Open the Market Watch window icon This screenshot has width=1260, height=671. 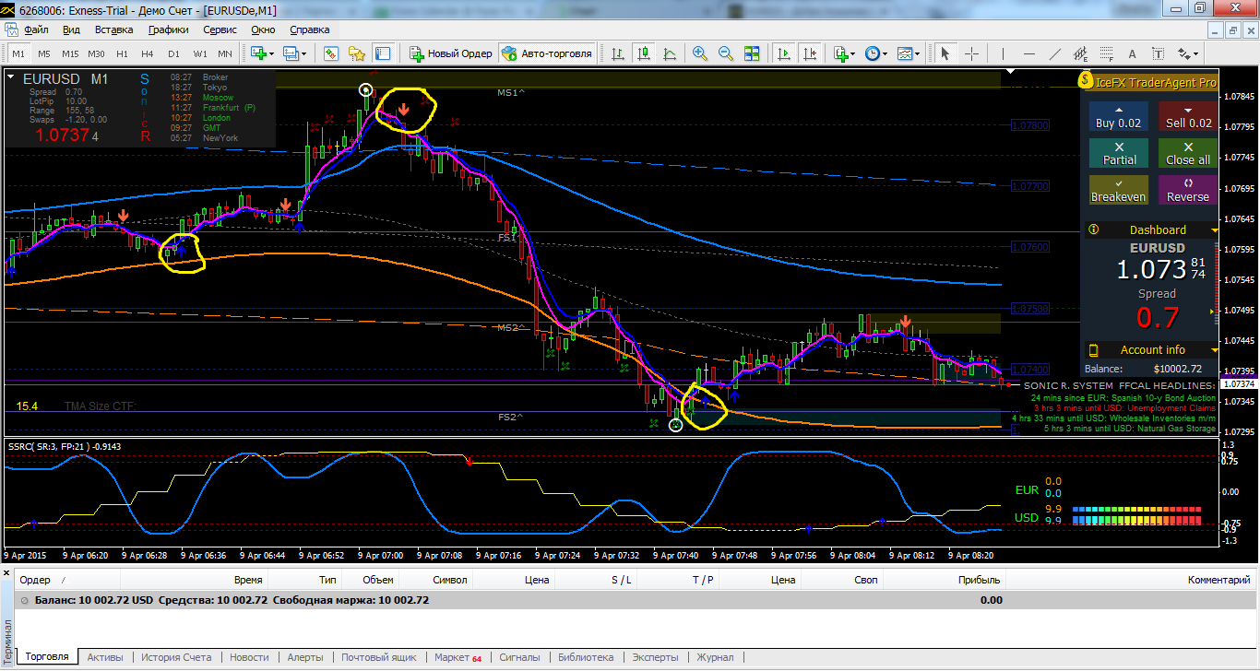tap(331, 53)
